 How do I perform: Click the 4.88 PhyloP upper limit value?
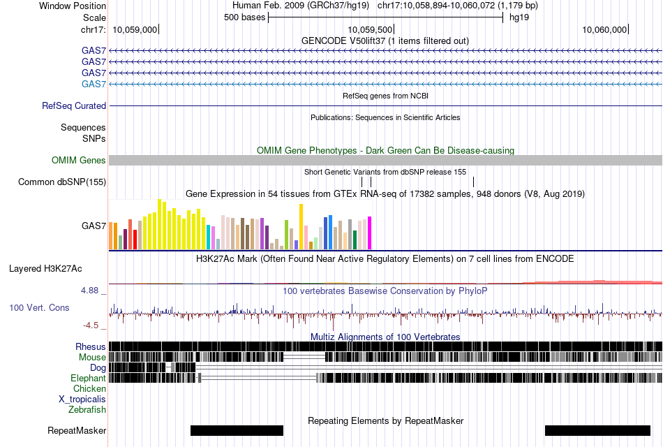(89, 291)
